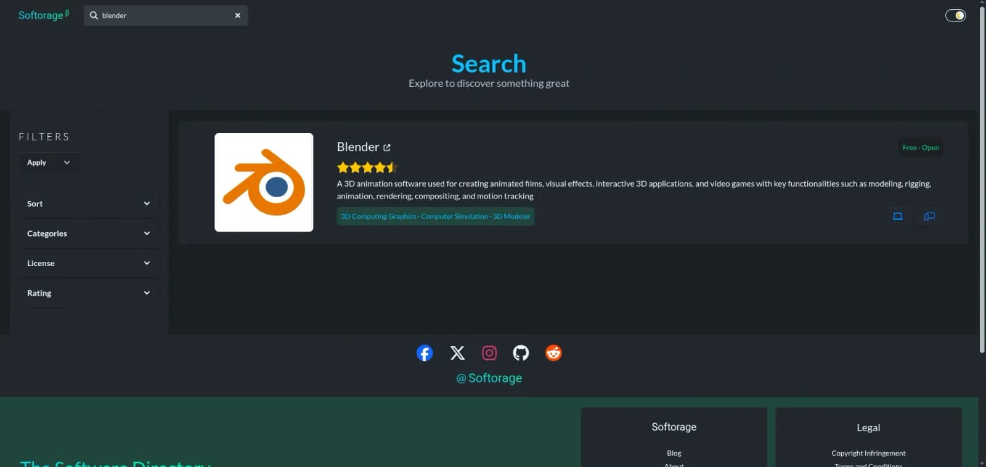Screen dimensions: 986x467
Task: Open the Blender title link
Action: click(x=357, y=147)
